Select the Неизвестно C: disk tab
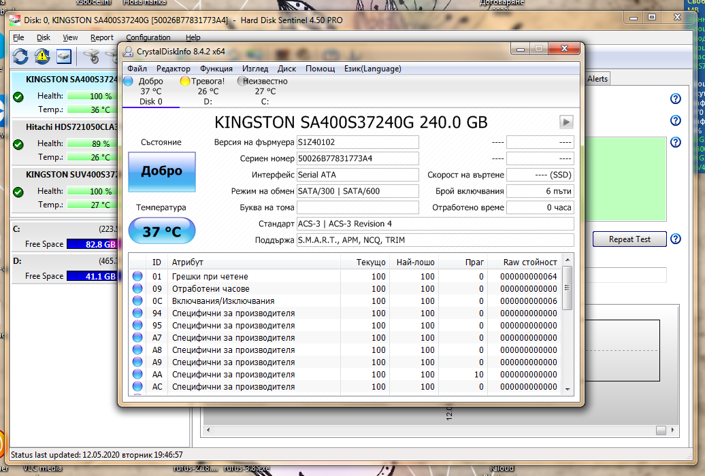 click(x=265, y=91)
